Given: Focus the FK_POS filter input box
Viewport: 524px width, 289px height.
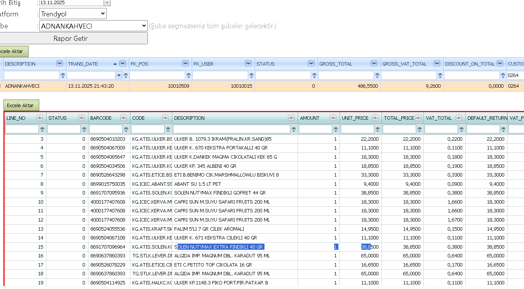Looking at the screenshot, I should 157,75.
